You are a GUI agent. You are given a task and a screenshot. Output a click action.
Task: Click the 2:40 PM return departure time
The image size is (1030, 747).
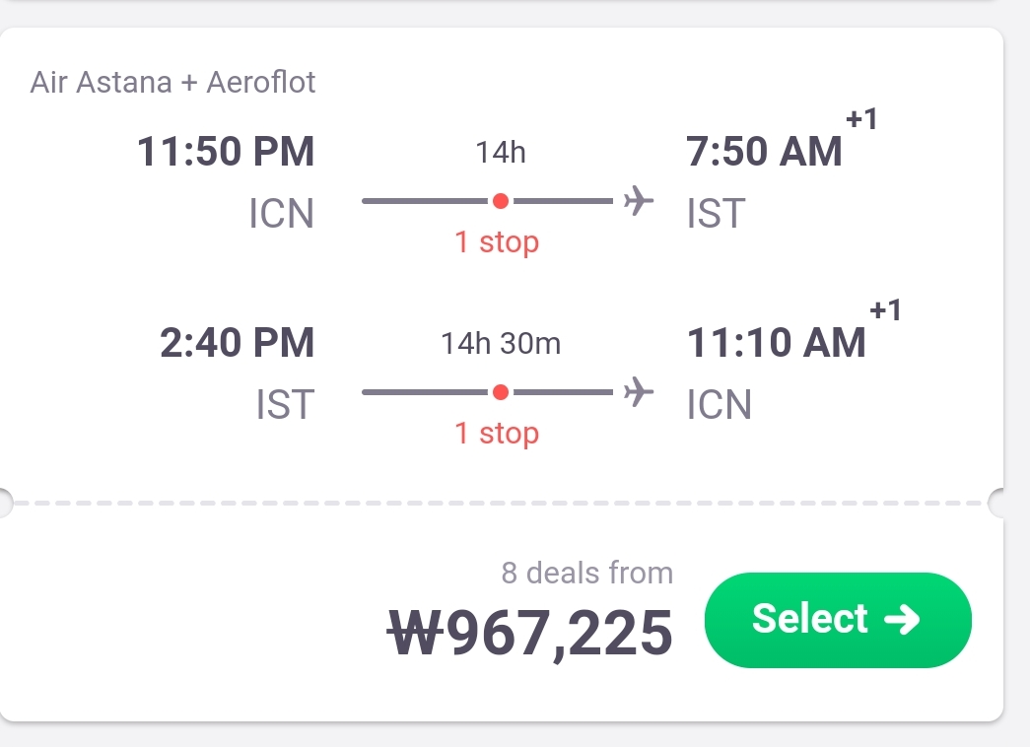(237, 343)
